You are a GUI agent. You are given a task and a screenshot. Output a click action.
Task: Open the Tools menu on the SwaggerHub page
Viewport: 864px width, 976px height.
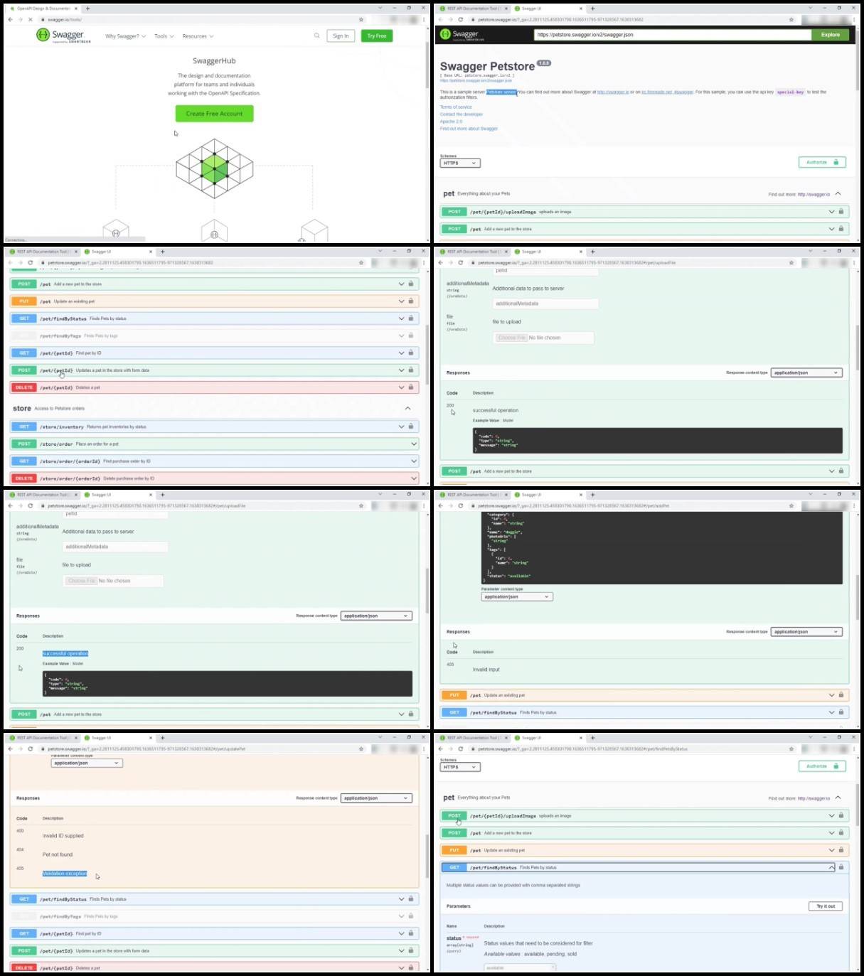[164, 36]
